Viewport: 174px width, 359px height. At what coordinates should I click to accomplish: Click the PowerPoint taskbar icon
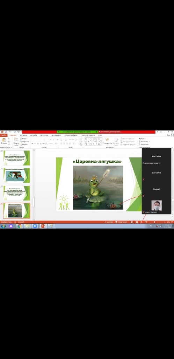tap(43, 226)
